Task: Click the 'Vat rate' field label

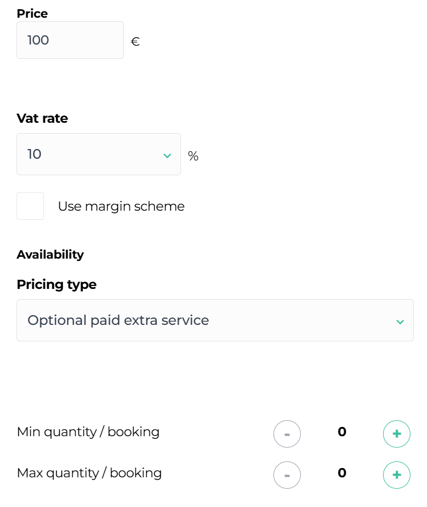Action: pos(42,118)
